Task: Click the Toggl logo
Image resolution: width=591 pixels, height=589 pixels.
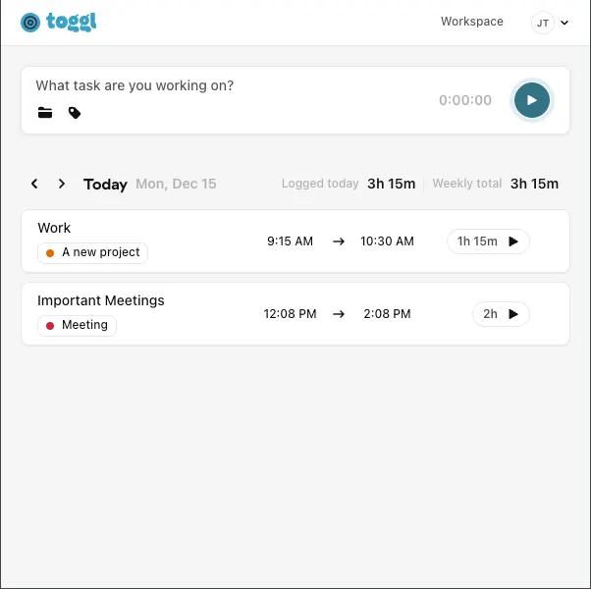Action: [x=58, y=22]
